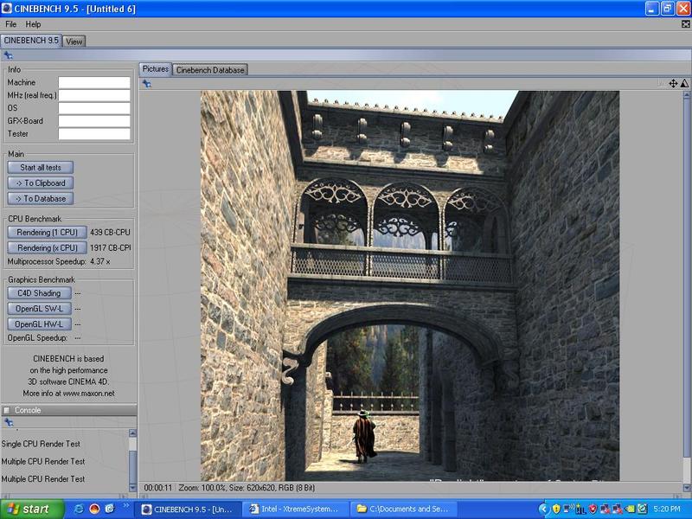The width and height of the screenshot is (692, 519).
Task: Open the Cinebench Database tab
Action: pos(210,70)
